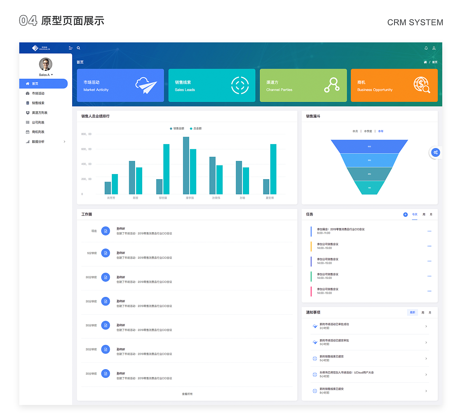This screenshot has width=462, height=419.
Task: Toggle the sidebar collapse menu icon
Action: click(71, 48)
